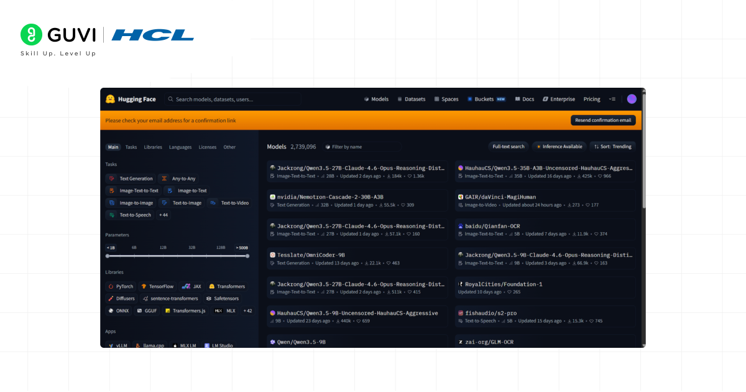Click the >500B parameters slider handle

247,256
